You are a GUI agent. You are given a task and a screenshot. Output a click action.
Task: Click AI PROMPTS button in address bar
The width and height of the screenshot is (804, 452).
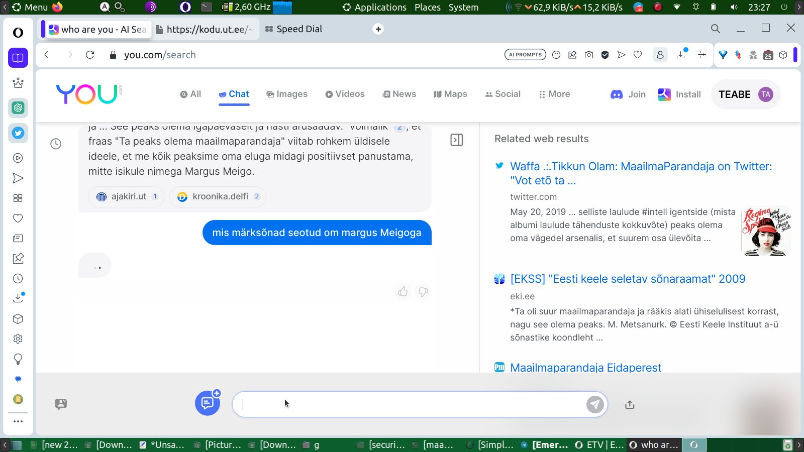[525, 55]
